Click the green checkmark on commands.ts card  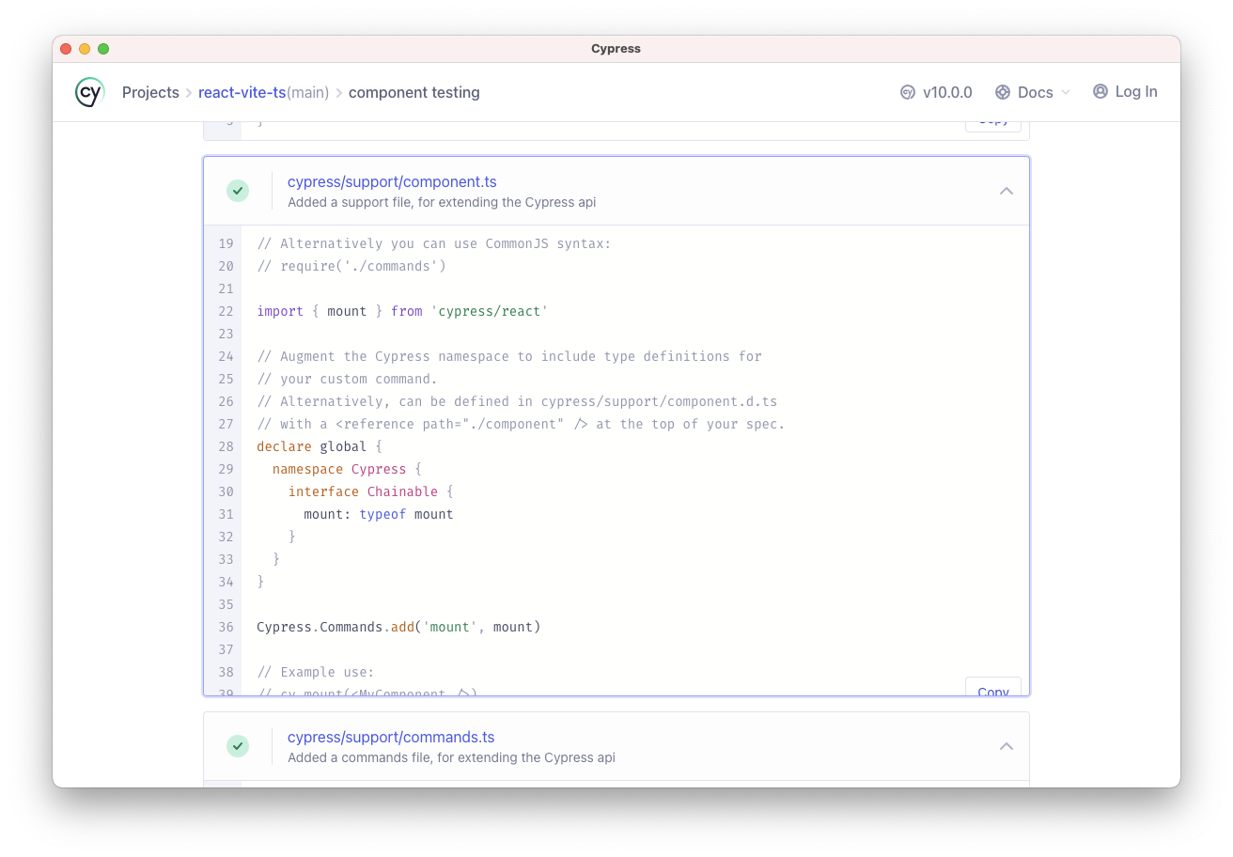click(238, 745)
